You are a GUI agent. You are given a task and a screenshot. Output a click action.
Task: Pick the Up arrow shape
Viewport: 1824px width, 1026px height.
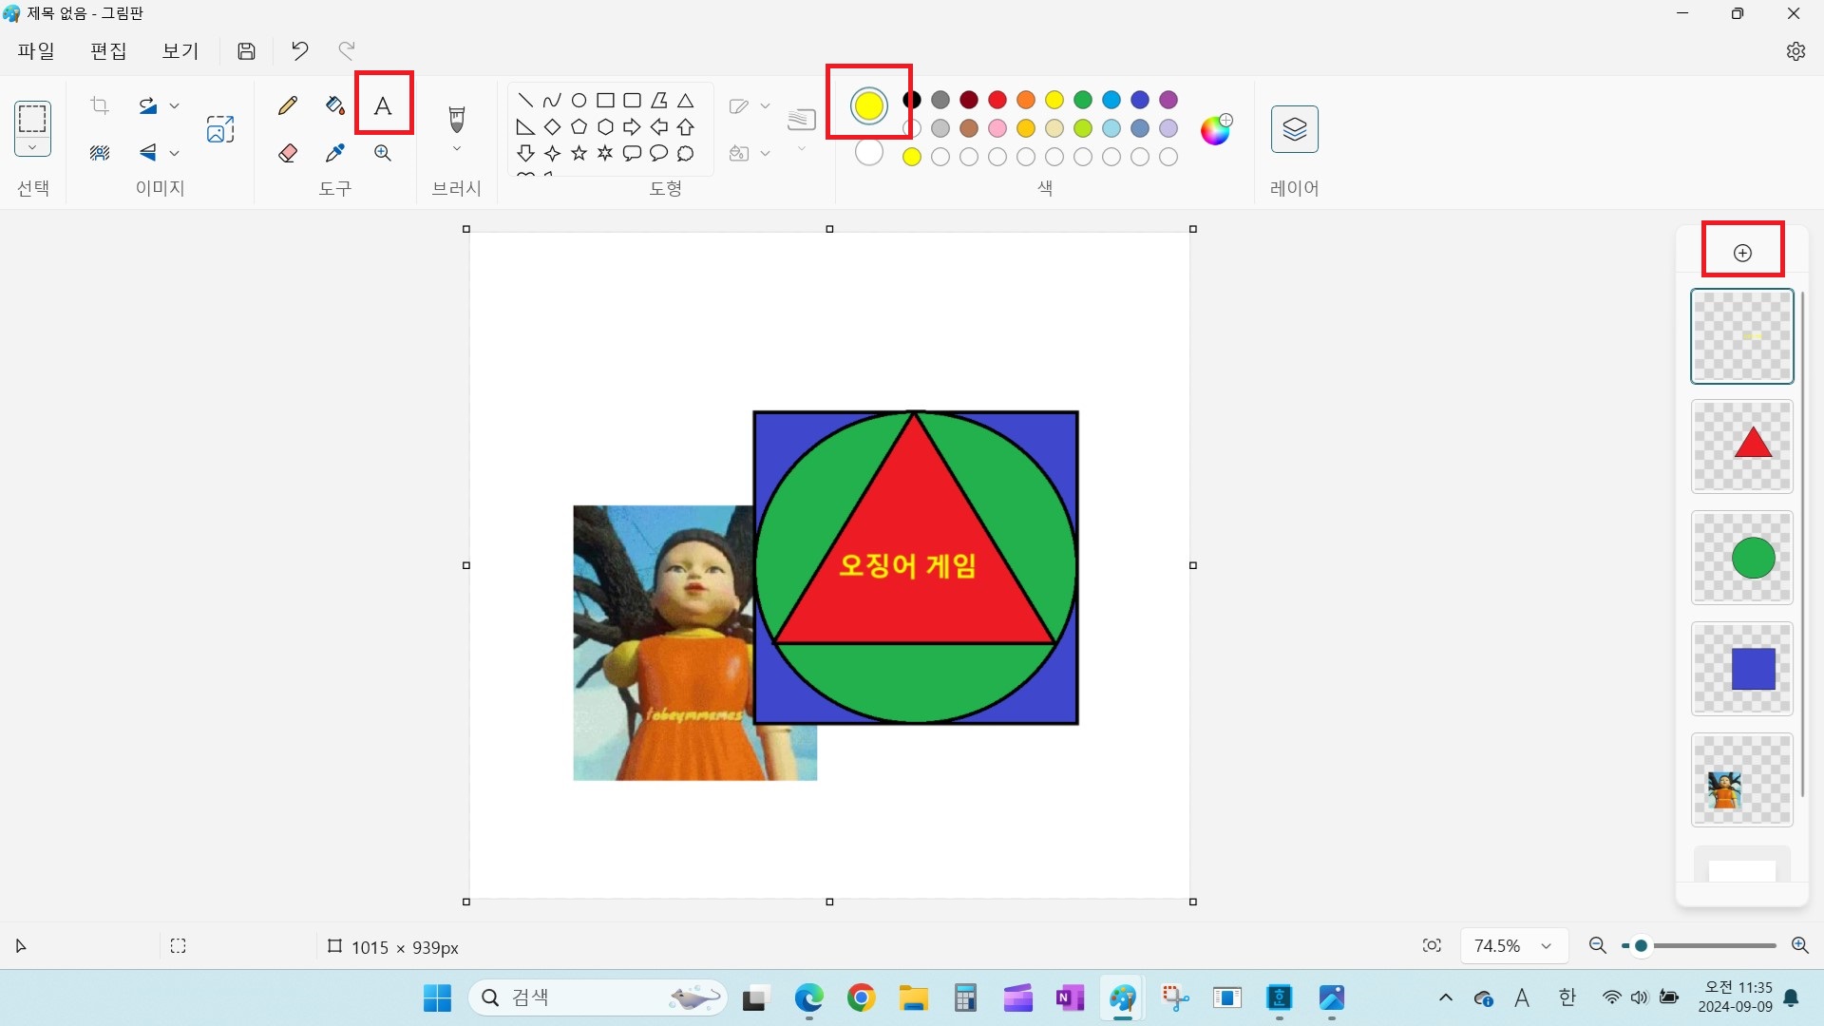(x=685, y=126)
